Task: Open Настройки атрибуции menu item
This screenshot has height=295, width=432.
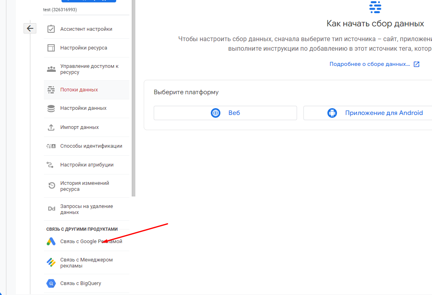Action: (x=87, y=165)
